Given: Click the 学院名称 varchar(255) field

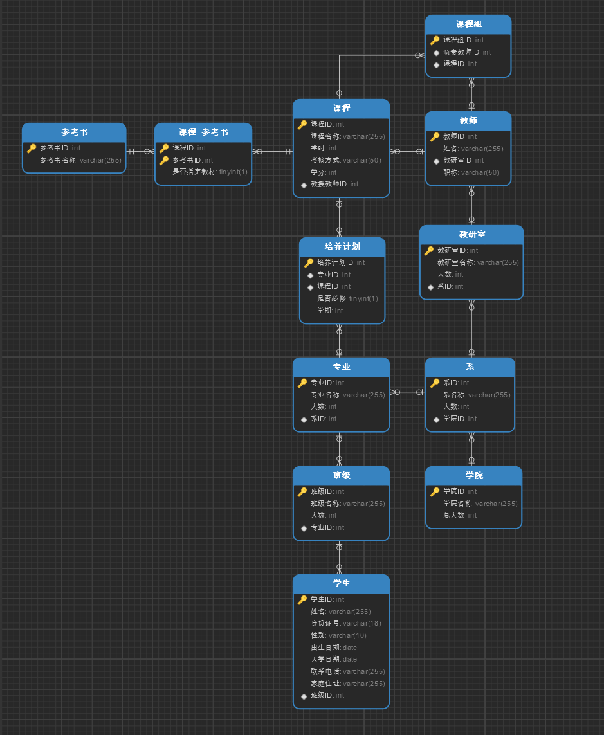Looking at the screenshot, I should pos(480,504).
